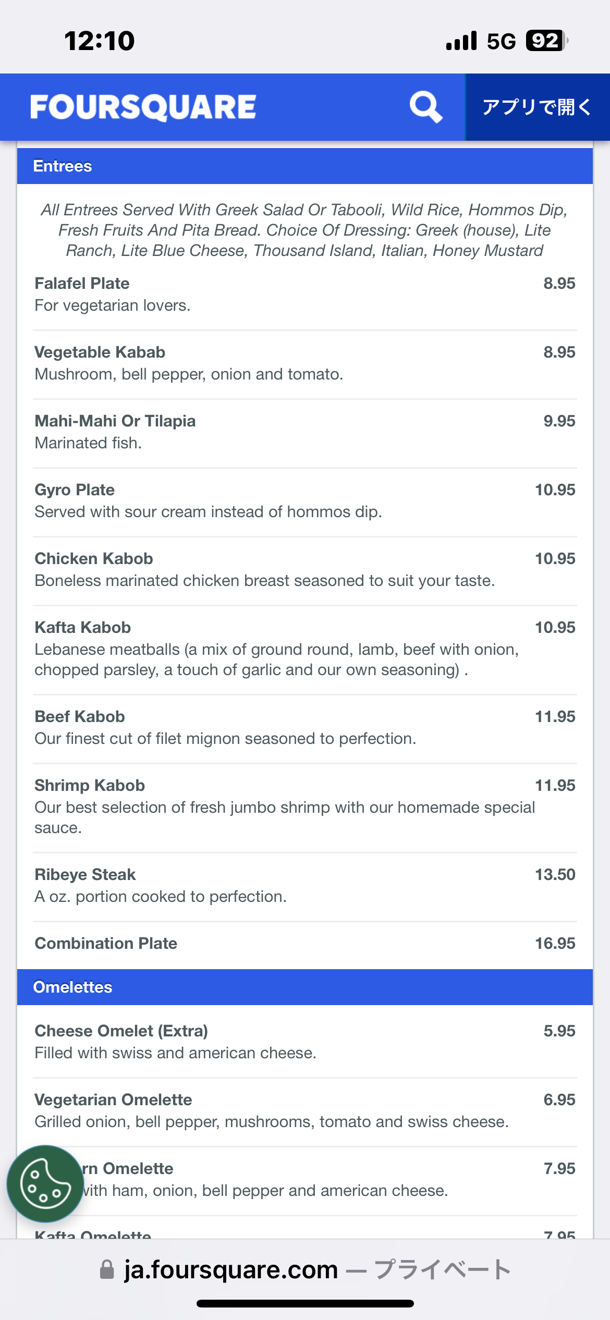Tap the padlock icon in address bar
This screenshot has width=610, height=1320.
point(107,1269)
